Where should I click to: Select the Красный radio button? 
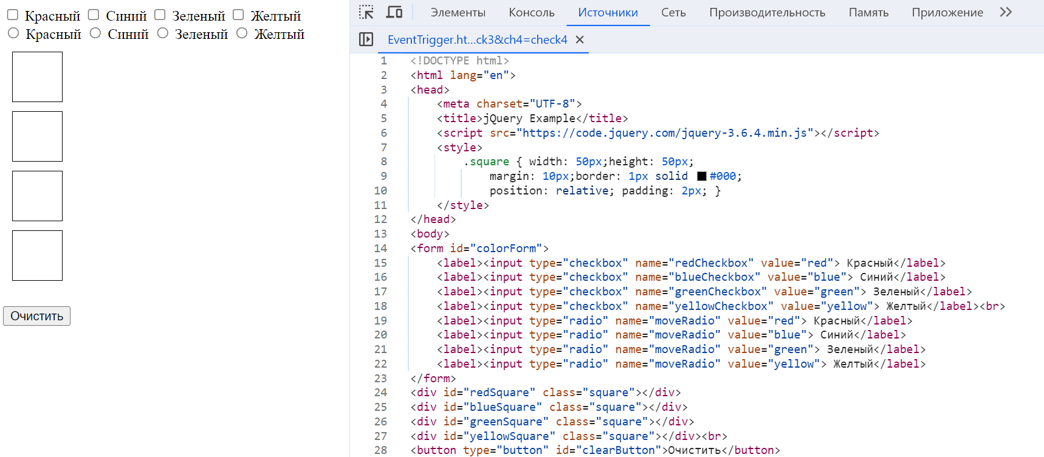point(13,33)
